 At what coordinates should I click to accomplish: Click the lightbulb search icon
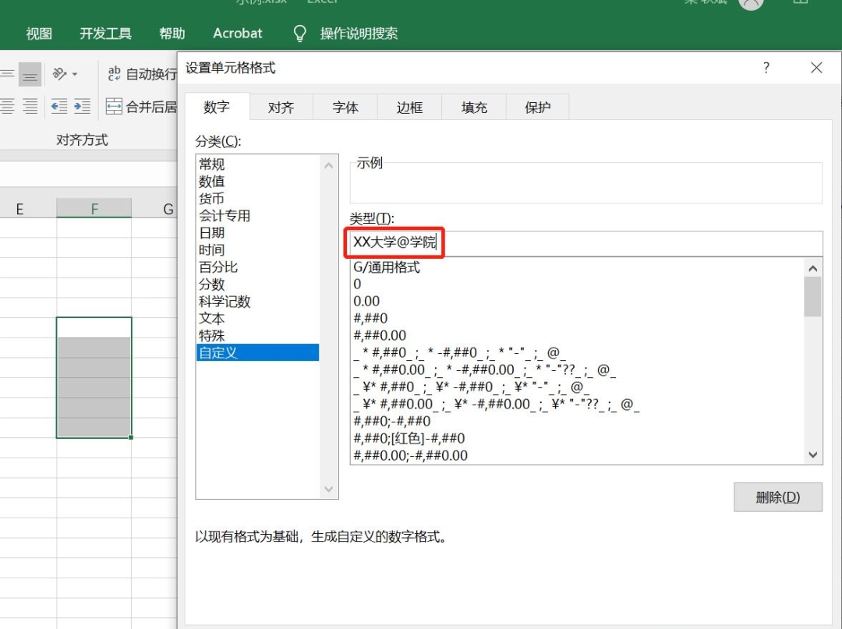coord(299,34)
